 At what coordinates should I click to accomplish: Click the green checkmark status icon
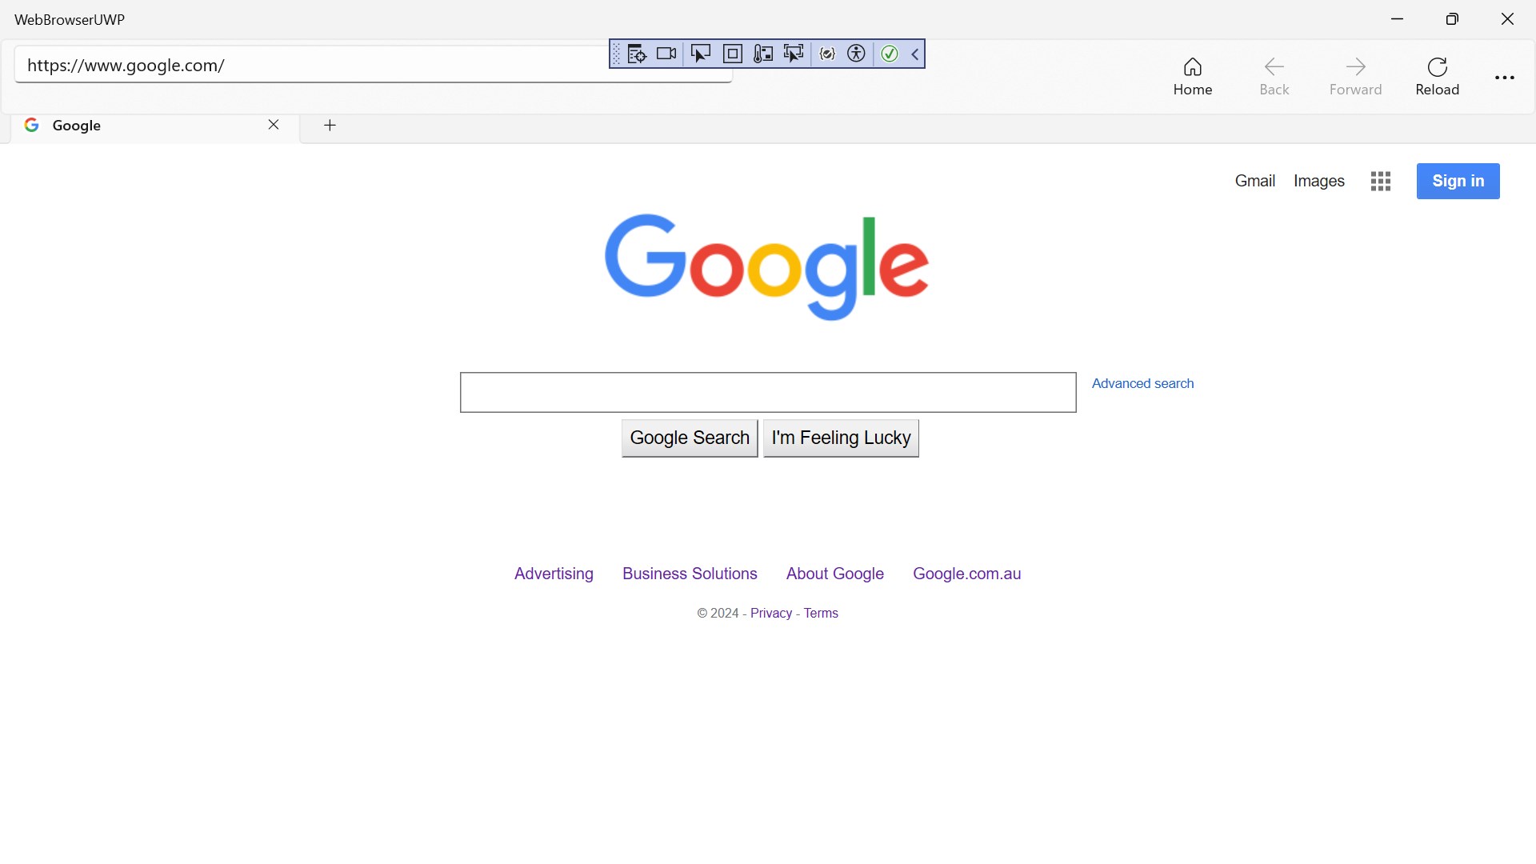(890, 54)
